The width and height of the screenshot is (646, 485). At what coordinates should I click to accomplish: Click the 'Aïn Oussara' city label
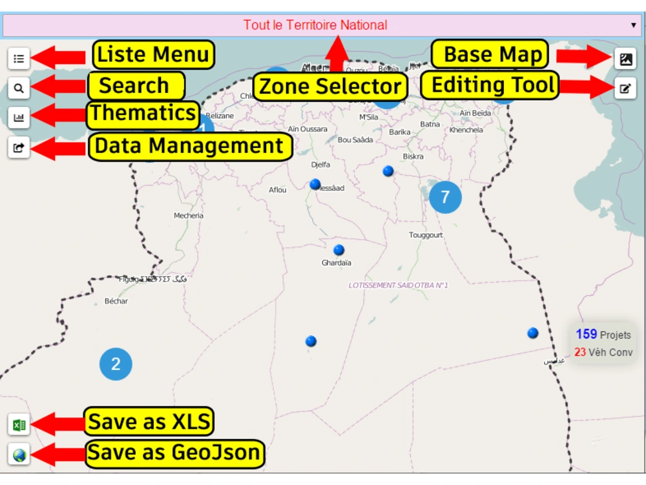(307, 129)
